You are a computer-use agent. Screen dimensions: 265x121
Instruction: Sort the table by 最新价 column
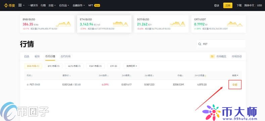coord(66,75)
